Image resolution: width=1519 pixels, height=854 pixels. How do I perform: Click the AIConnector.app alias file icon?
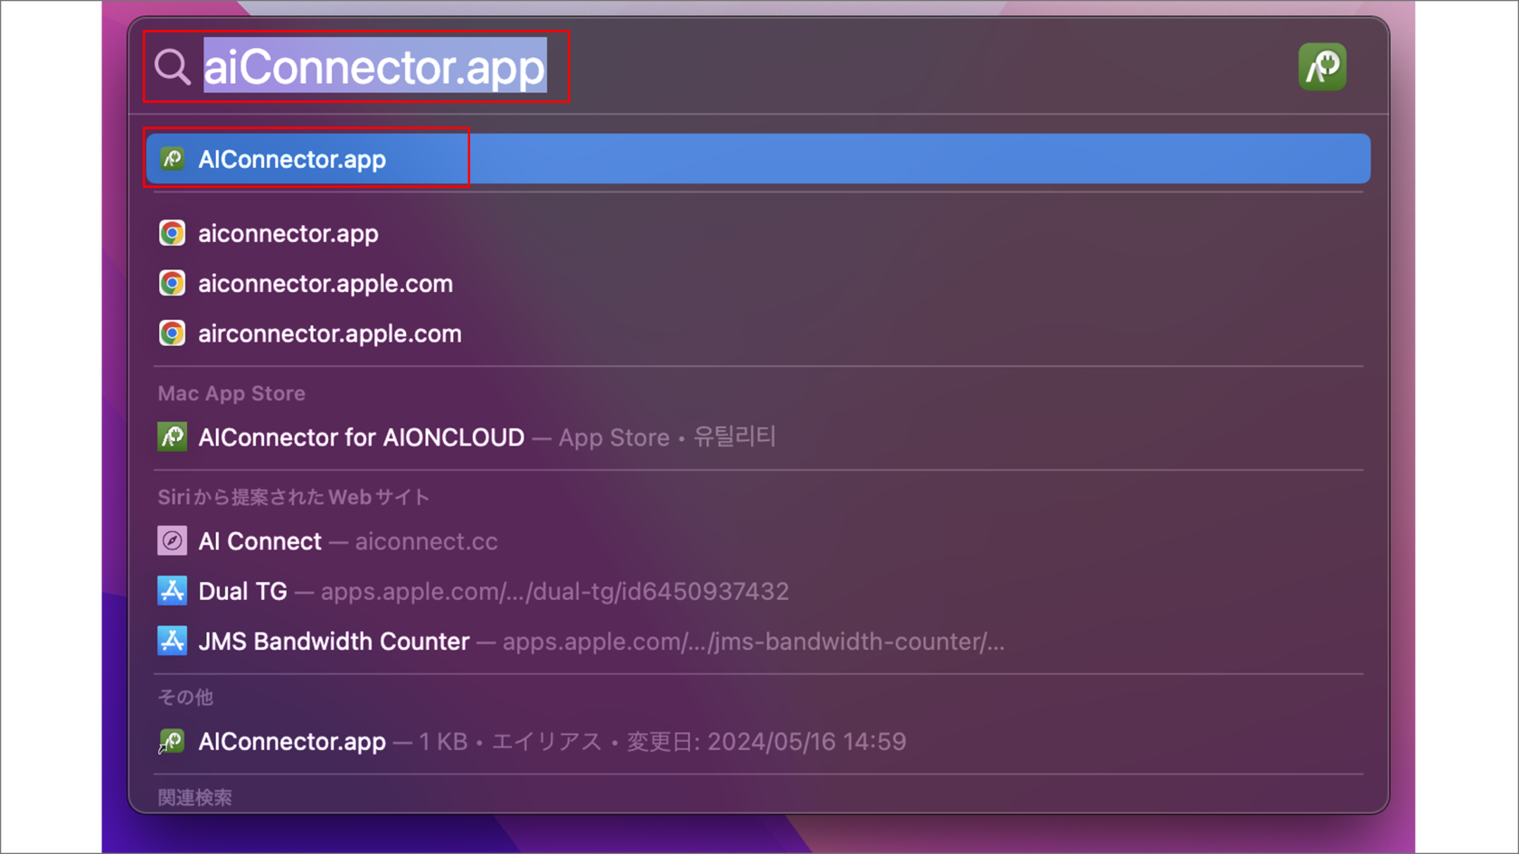[x=172, y=742]
